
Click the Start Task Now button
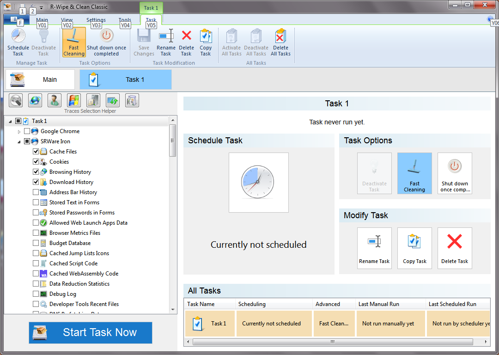(91, 333)
